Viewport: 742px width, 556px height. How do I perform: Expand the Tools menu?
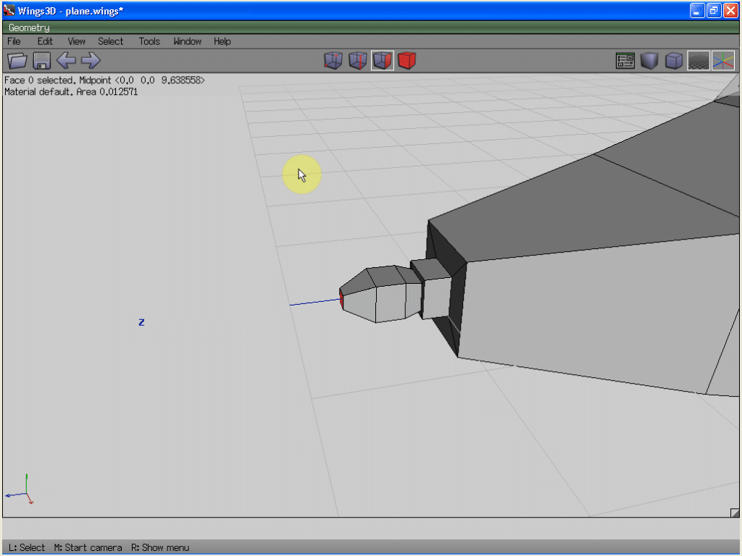pos(149,41)
